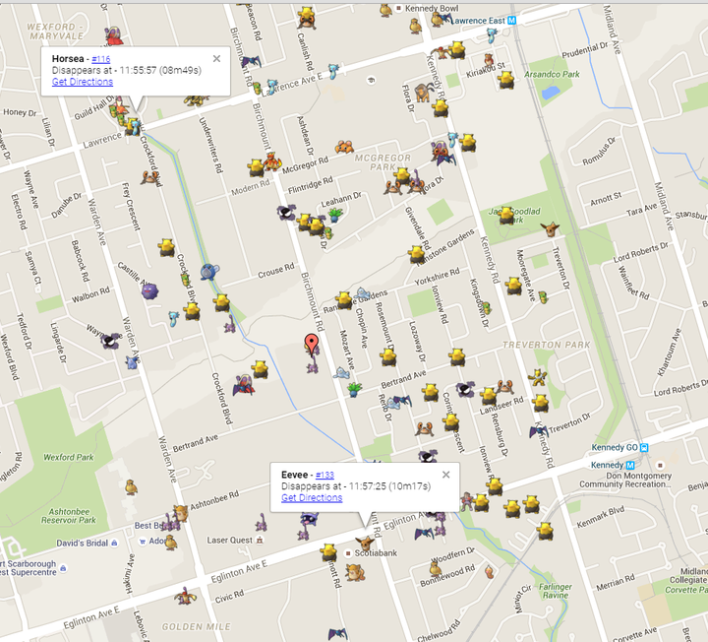Click Get Directions in the Horsea popup
Screen dimensions: 708x642
[x=83, y=82]
